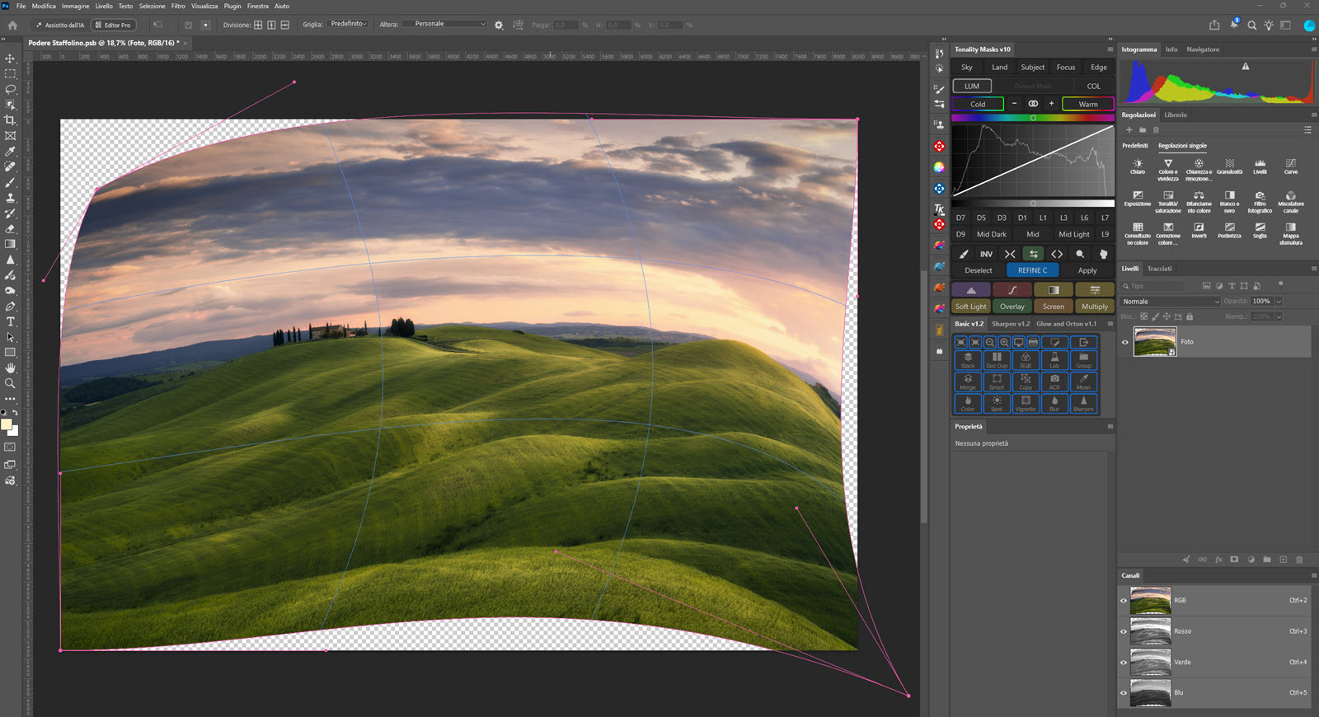Click the hue spectrum slider in Tonality Masks
1319x717 pixels.
1032,118
